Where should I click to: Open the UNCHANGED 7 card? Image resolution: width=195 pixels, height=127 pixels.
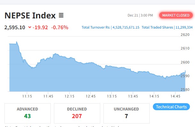[126, 113]
